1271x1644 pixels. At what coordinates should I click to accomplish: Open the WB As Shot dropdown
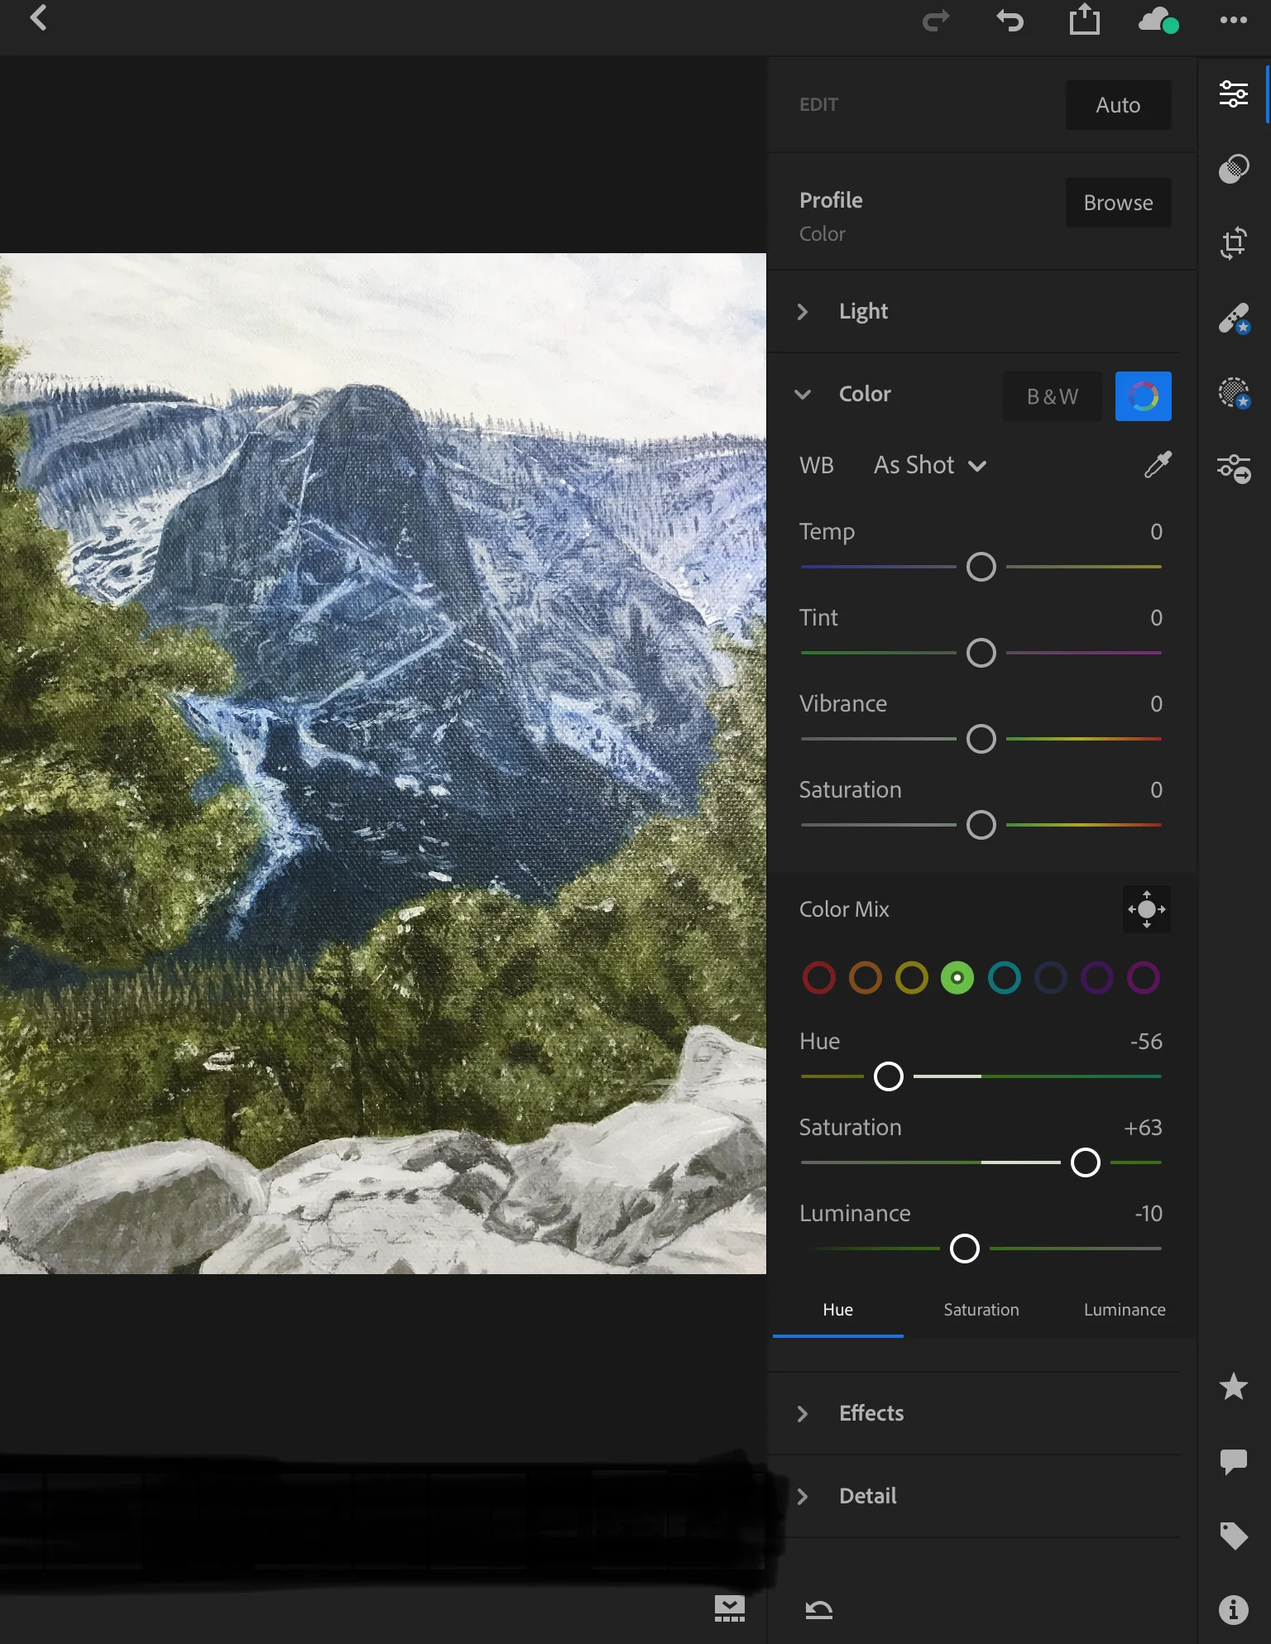point(930,465)
